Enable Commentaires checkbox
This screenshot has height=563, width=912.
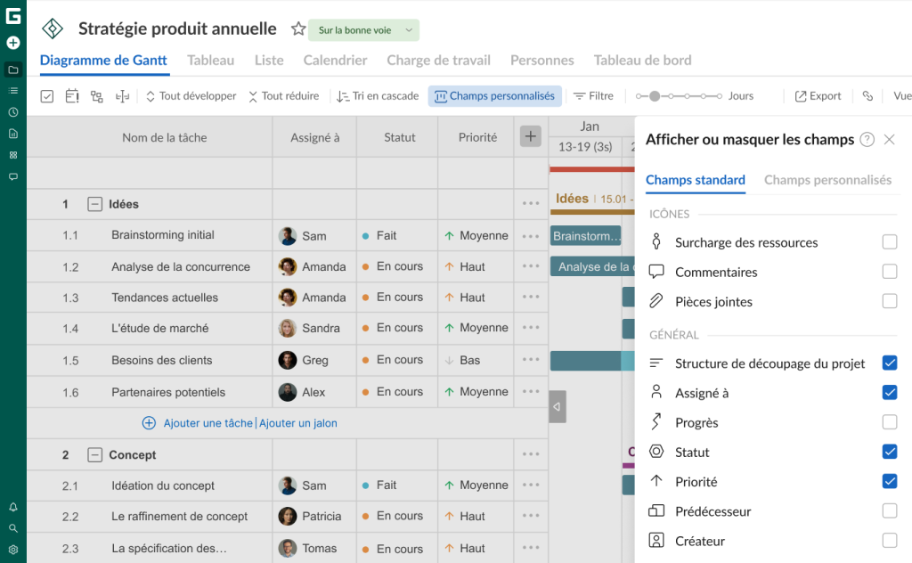tap(890, 272)
